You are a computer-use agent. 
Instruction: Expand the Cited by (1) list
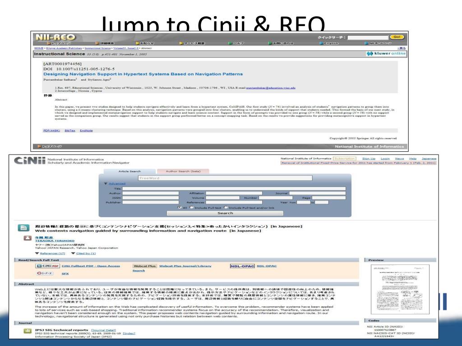(86, 253)
